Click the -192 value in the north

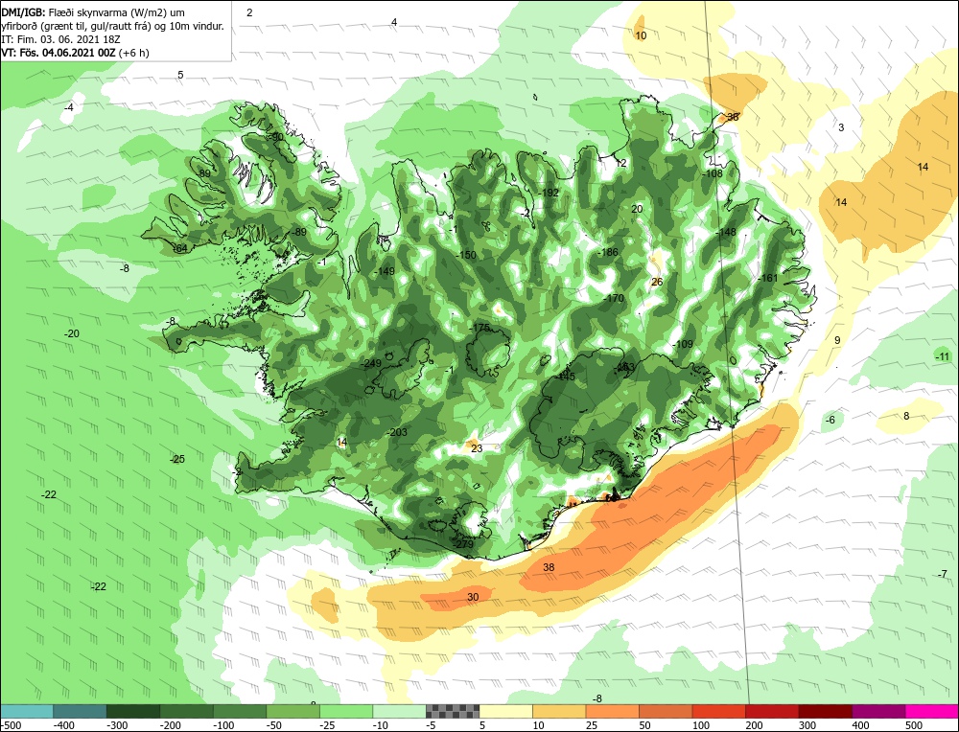click(548, 193)
